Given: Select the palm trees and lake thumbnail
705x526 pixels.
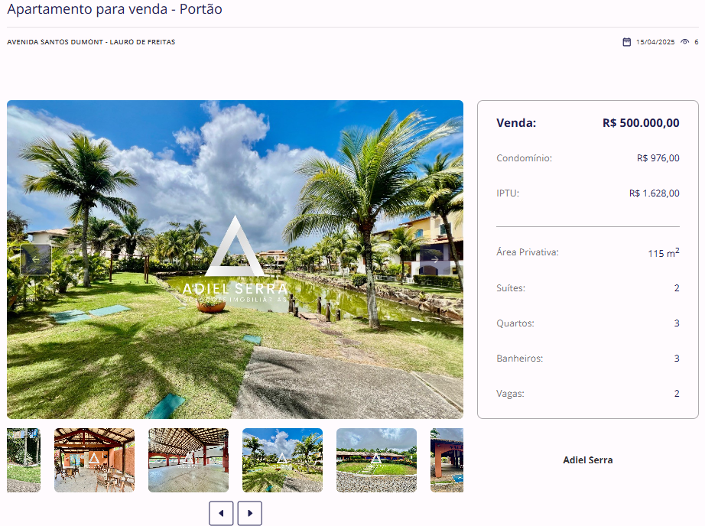Looking at the screenshot, I should (x=282, y=460).
